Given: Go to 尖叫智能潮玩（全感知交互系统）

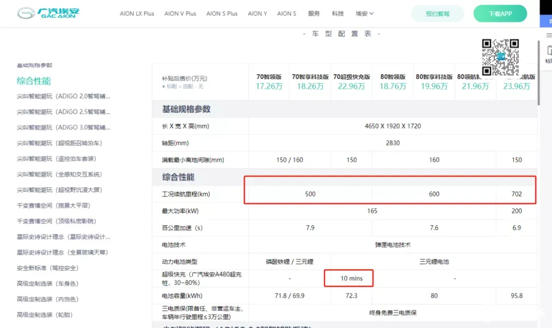Looking at the screenshot, I should point(59,174).
